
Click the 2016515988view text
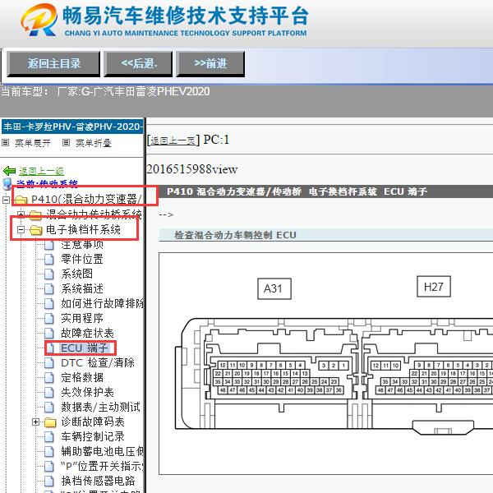[191, 169]
